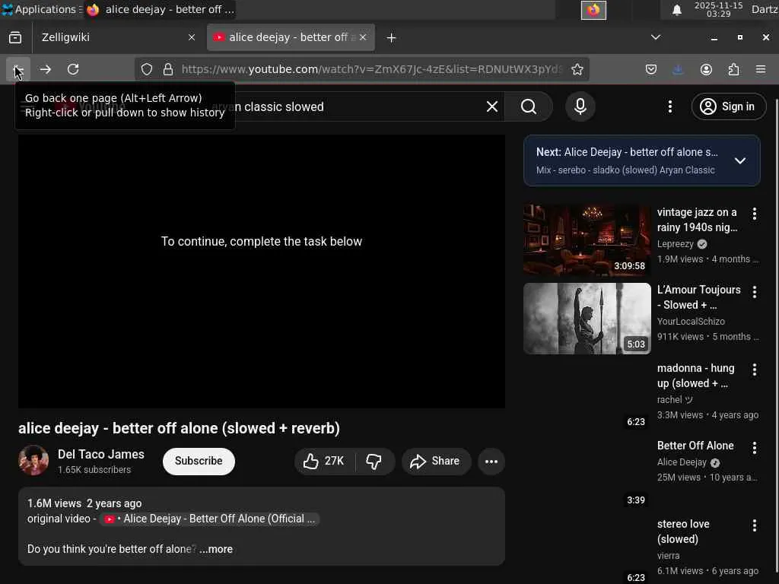Click the page vertical scrollbar
This screenshot has height=584, width=779.
click(x=775, y=334)
